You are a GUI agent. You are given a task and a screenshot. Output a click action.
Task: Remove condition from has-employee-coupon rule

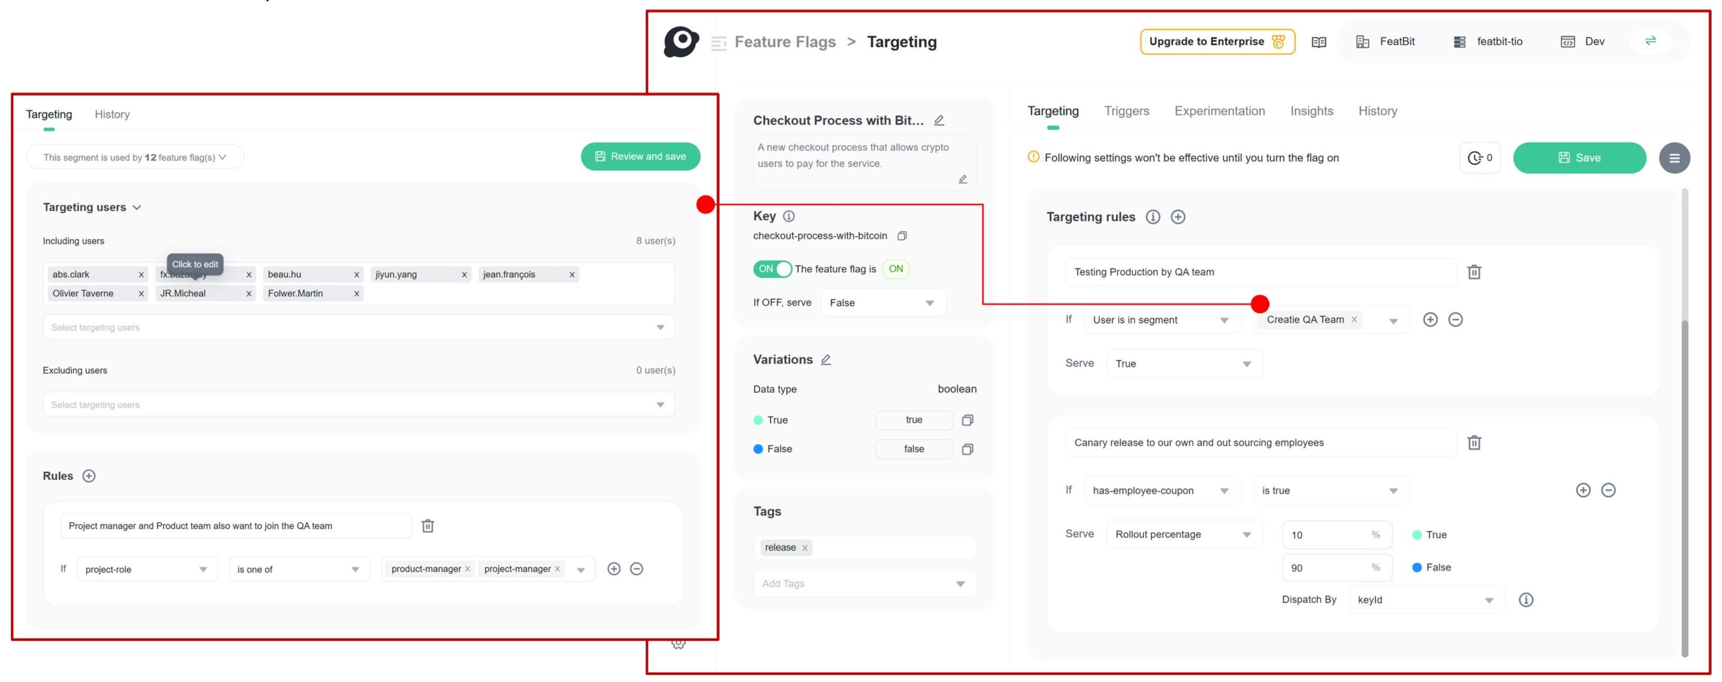pyautogui.click(x=1608, y=490)
